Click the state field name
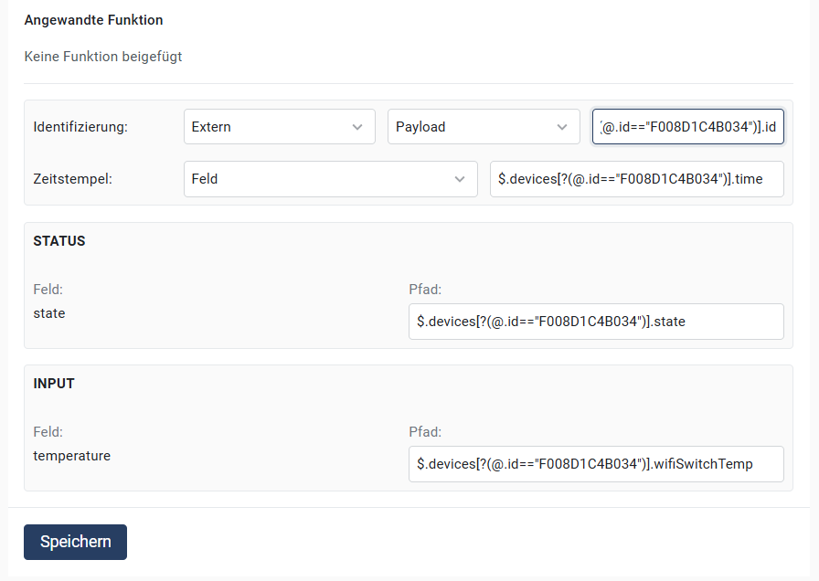The image size is (819, 581). [x=49, y=313]
